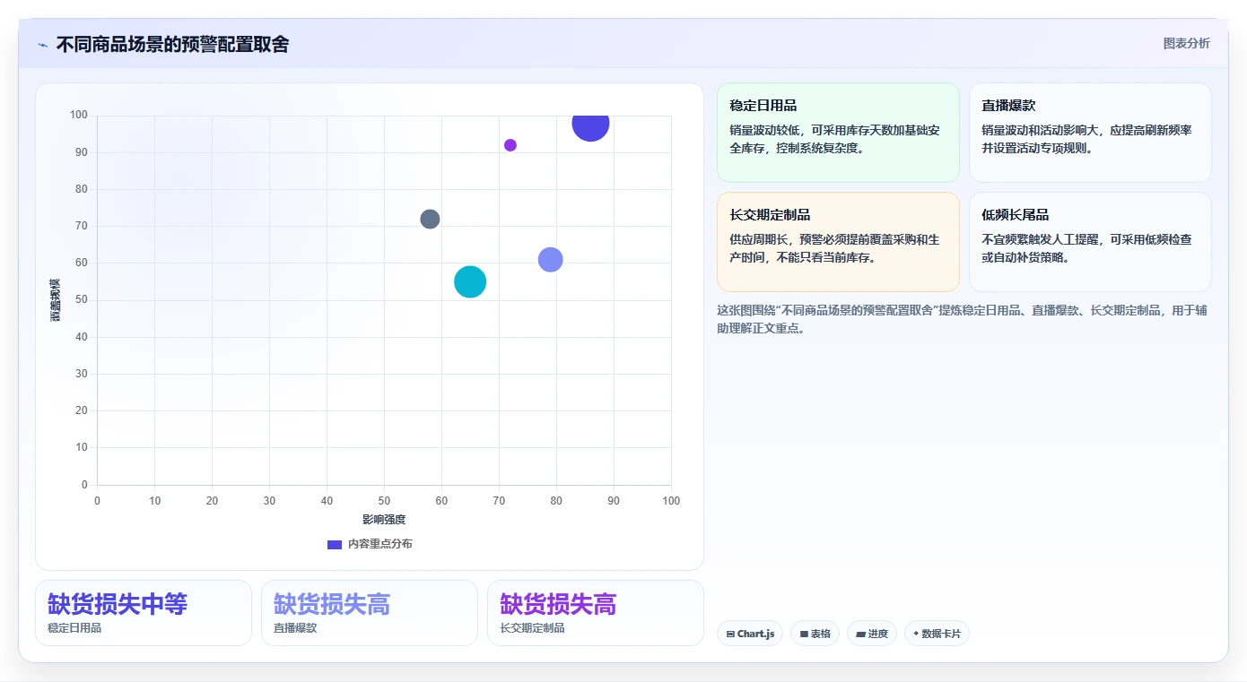Screen dimensions: 1247x682
Task: Click the 影响强度 x-axis label
Action: tap(384, 520)
